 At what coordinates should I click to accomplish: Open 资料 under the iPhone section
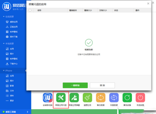[10, 96]
